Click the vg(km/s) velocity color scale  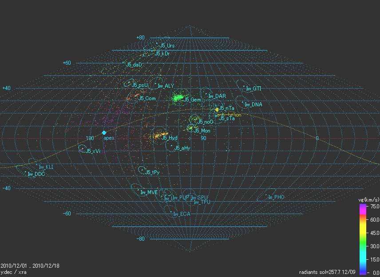point(363,238)
